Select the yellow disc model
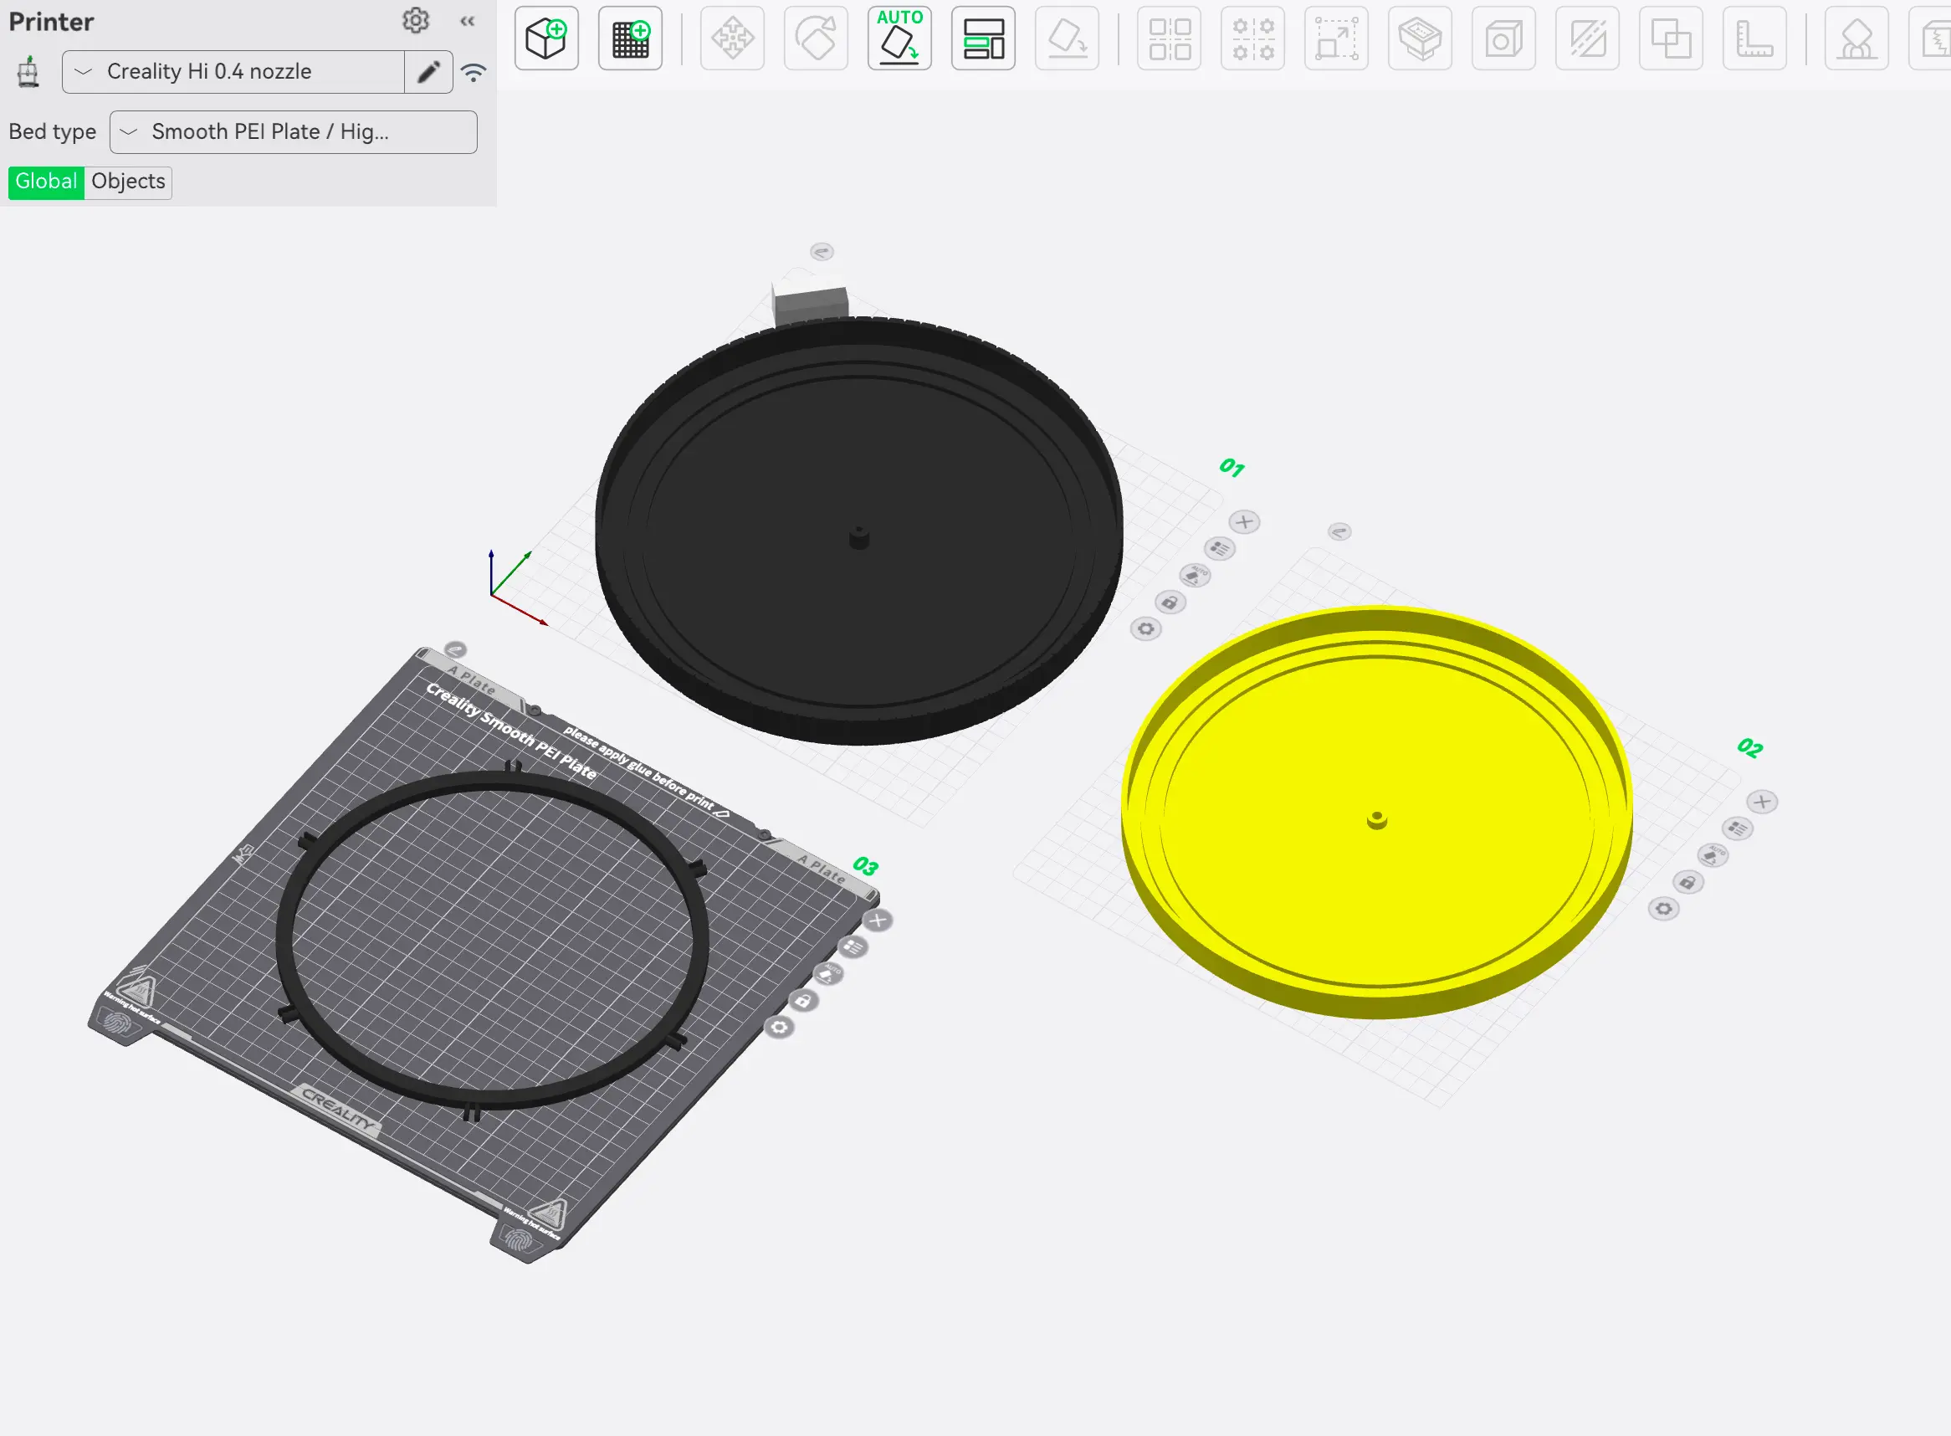 tap(1376, 813)
